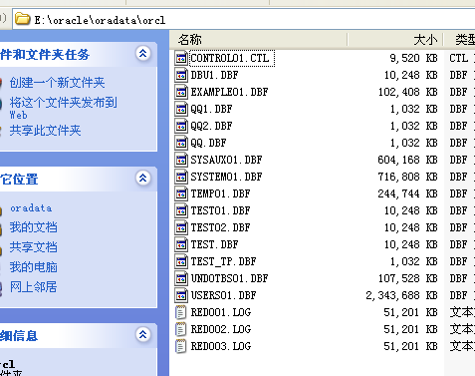475x376 pixels.
Task: Select file name SYSAUX01.DBF
Action: (x=226, y=160)
